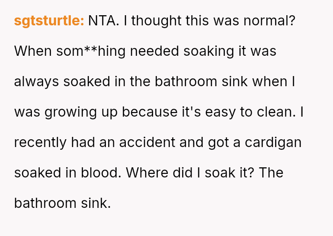Click the word "recently" in the comment
This screenshot has width=333, height=236.
coord(40,142)
